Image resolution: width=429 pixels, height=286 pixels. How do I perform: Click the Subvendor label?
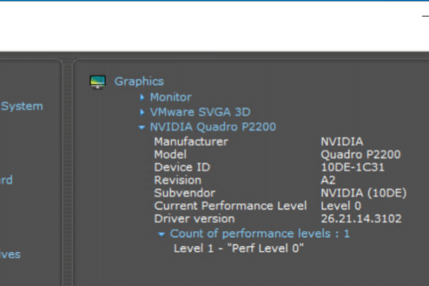[185, 193]
